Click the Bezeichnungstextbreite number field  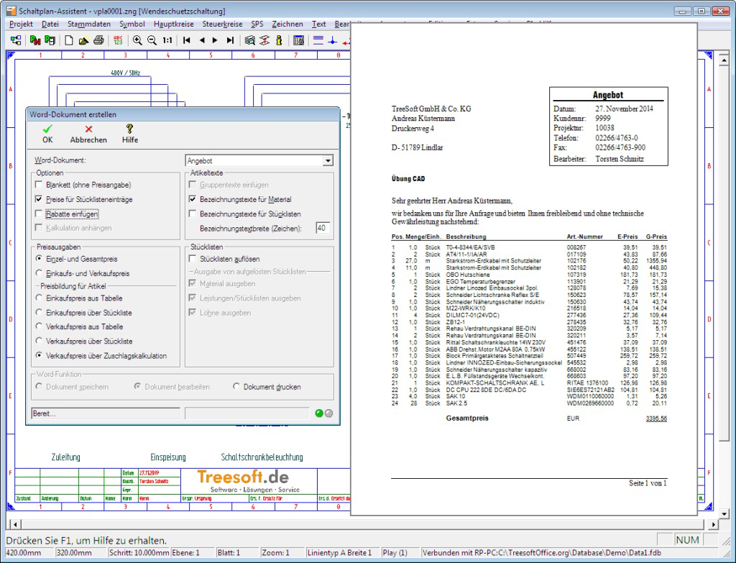point(322,228)
